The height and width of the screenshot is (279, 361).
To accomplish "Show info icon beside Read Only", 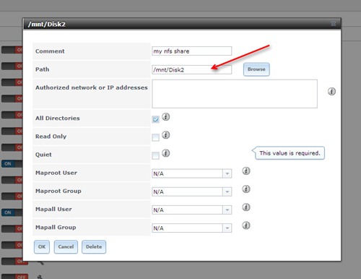I will click(x=165, y=135).
